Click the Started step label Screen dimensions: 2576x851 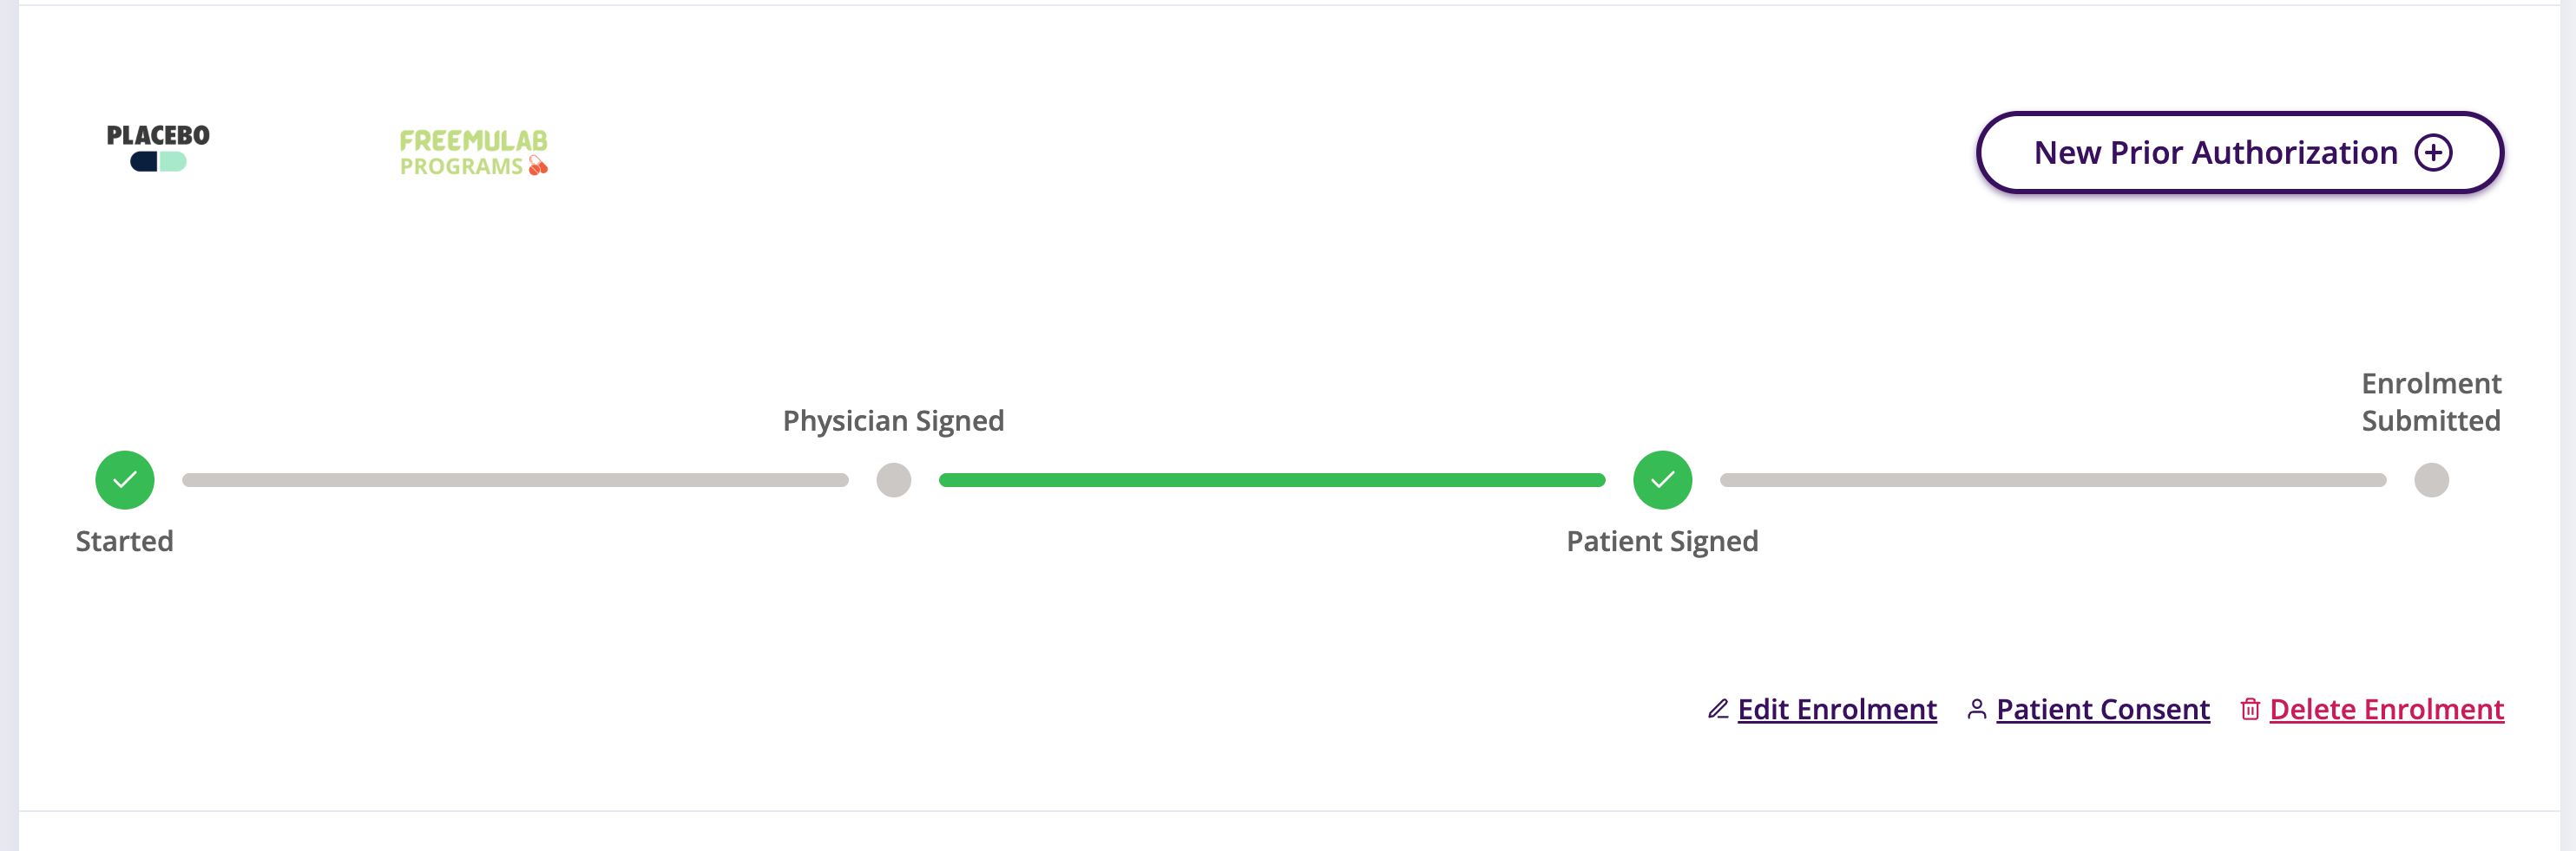(x=123, y=542)
